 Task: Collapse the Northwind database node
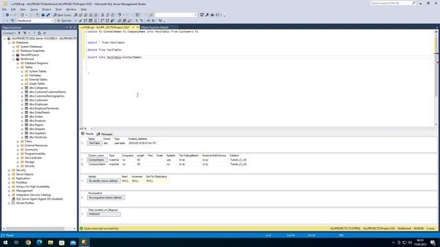13,59
